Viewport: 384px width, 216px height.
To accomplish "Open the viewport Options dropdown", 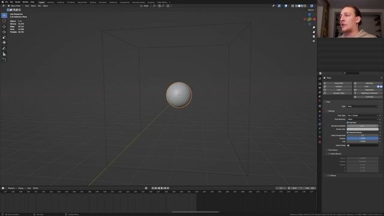I will [x=311, y=10].
